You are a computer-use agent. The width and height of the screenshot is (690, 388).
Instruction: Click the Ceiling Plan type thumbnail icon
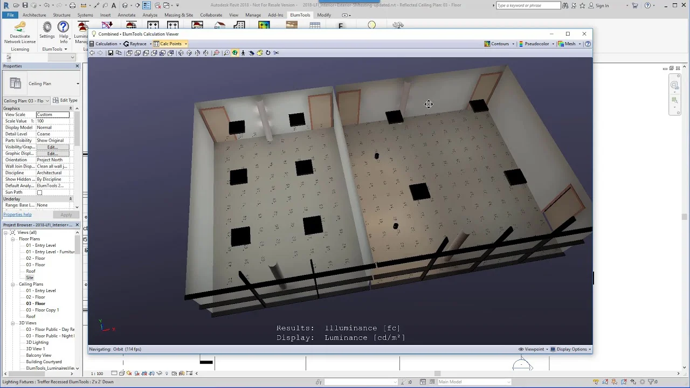point(16,83)
